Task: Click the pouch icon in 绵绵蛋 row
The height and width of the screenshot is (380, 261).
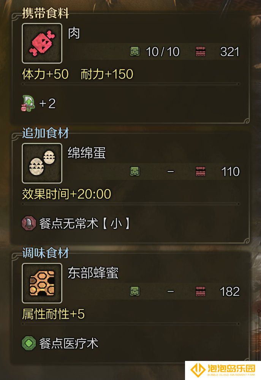Action: point(134,172)
